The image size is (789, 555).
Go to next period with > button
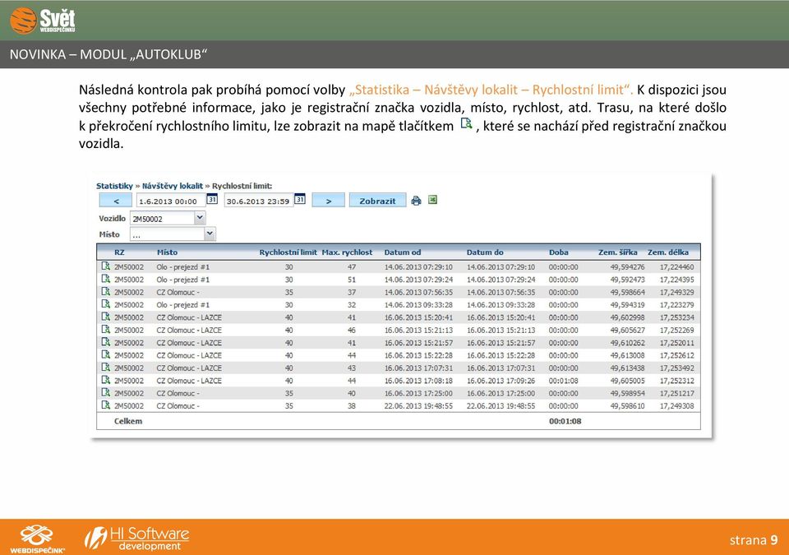coord(329,201)
